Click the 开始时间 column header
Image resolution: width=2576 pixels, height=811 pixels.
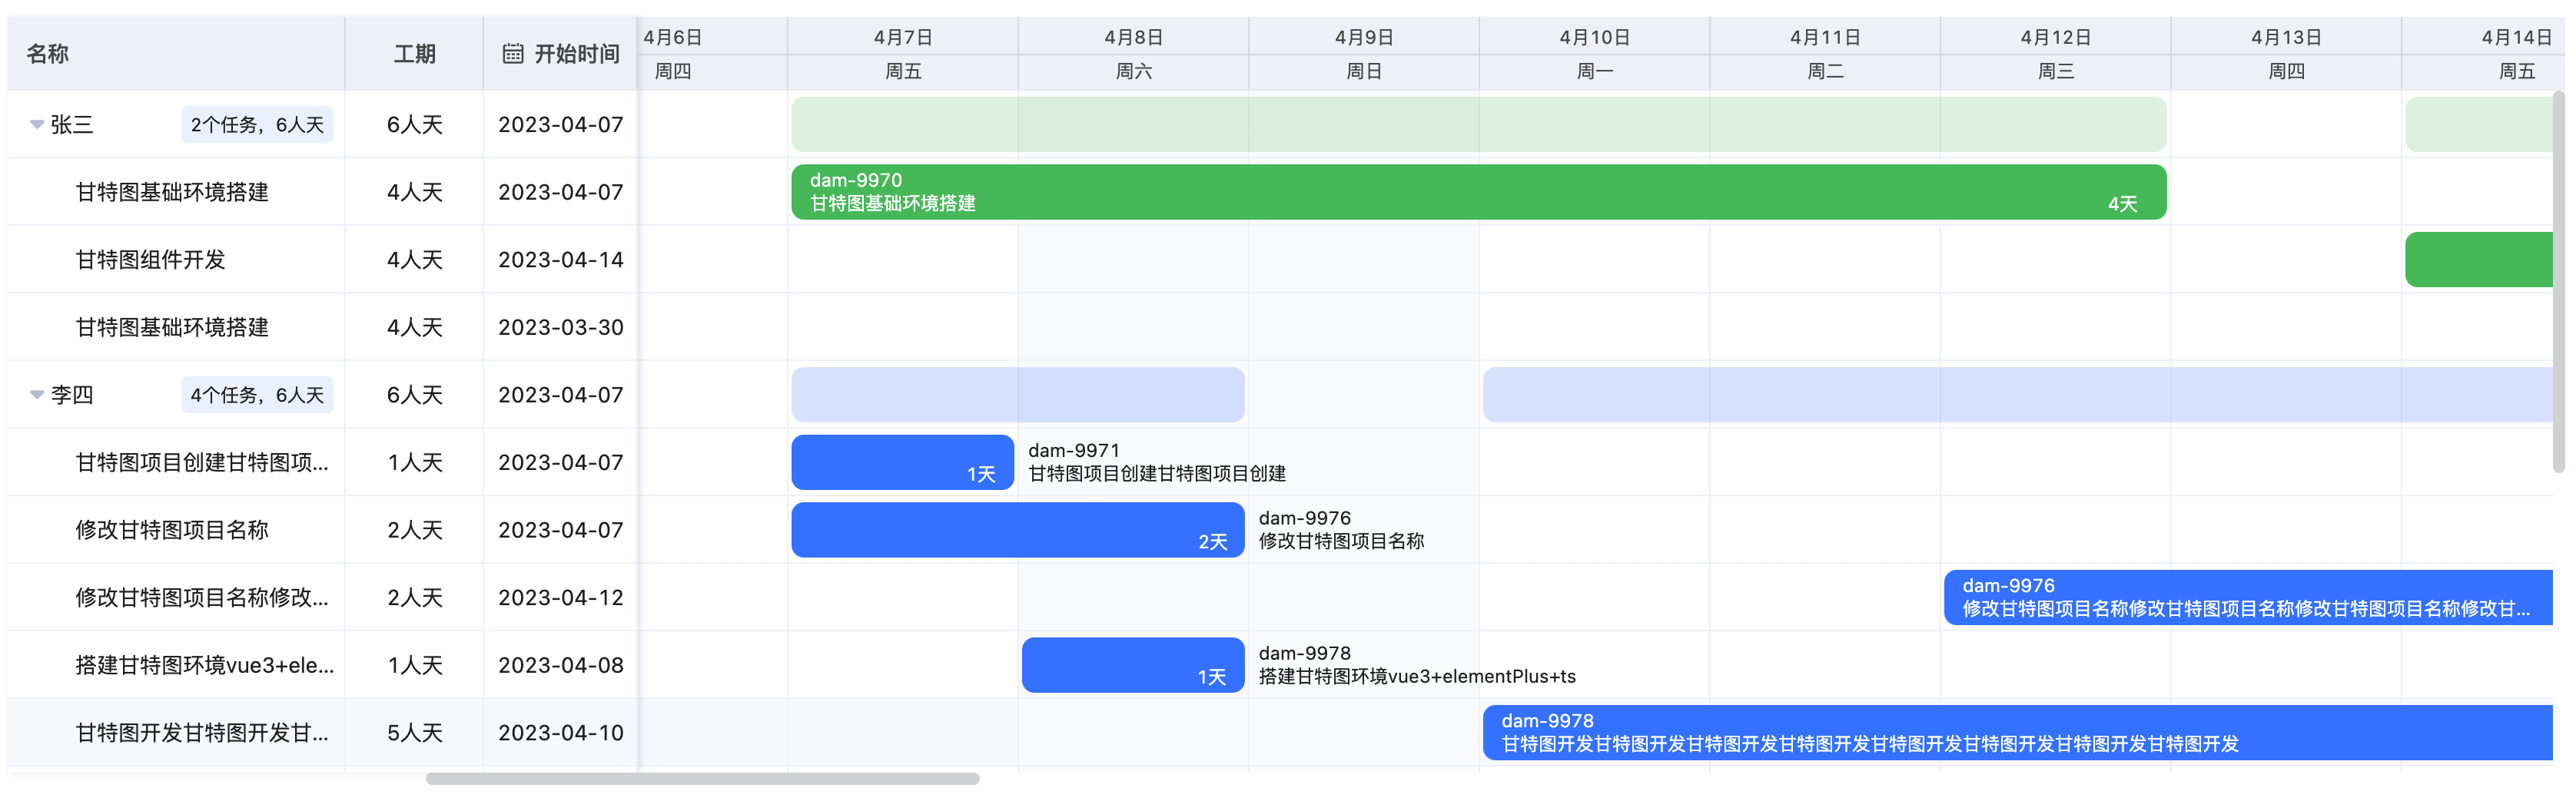pyautogui.click(x=576, y=54)
